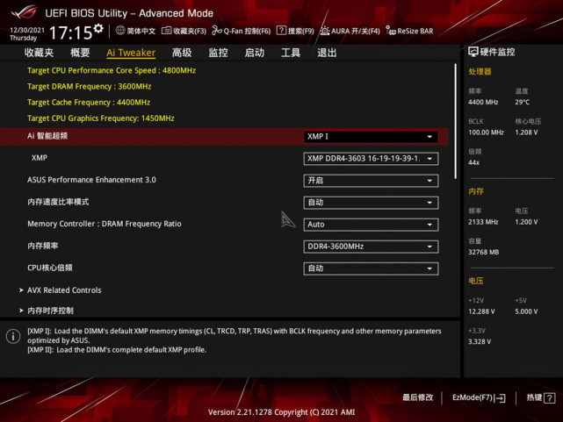Click Target CPU Graphics Frequency text
The width and height of the screenshot is (563, 422).
(x=100, y=118)
